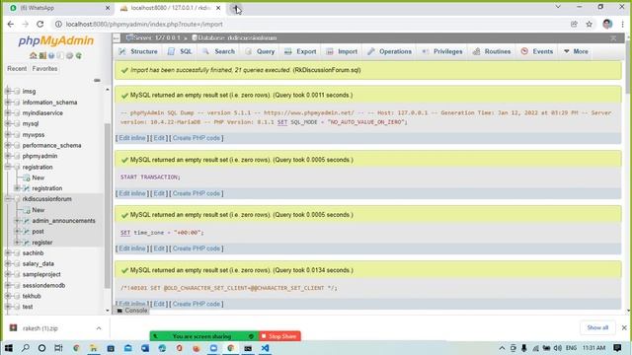Open the MariaDB documentation icon

coord(60,55)
